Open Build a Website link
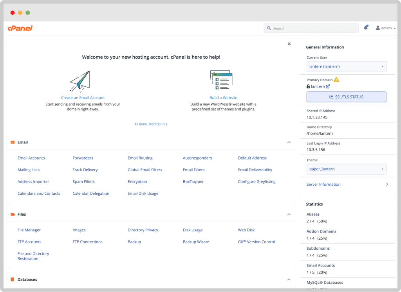Image resolution: width=401 pixels, height=292 pixels. tap(223, 98)
